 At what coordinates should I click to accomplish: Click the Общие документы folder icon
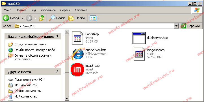coord(10,91)
